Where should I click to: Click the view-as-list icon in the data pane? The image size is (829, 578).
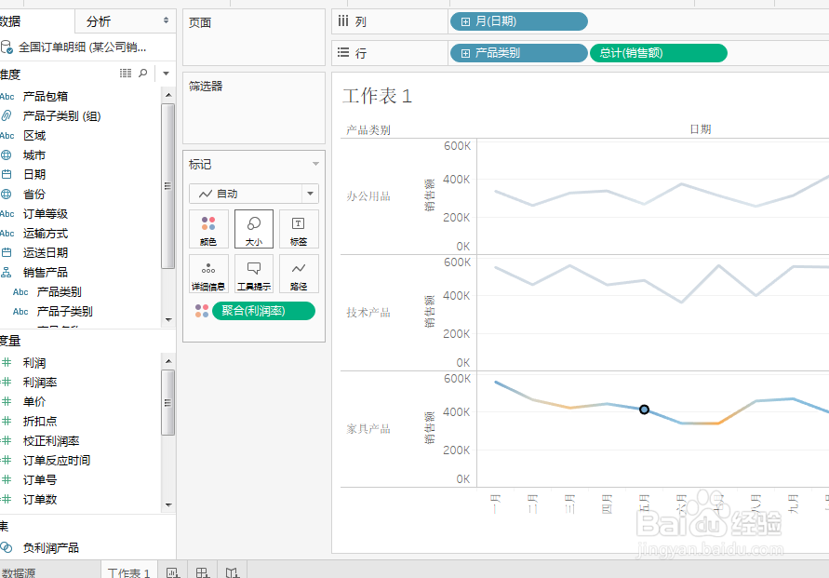pos(127,74)
